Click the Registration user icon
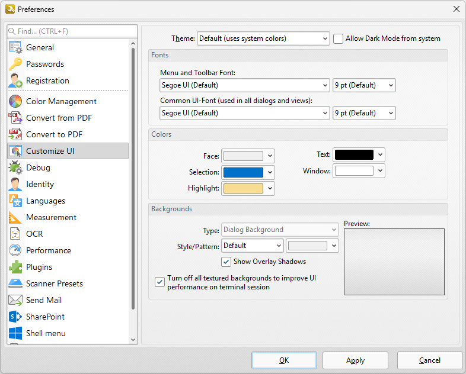466x374 pixels. [x=15, y=80]
